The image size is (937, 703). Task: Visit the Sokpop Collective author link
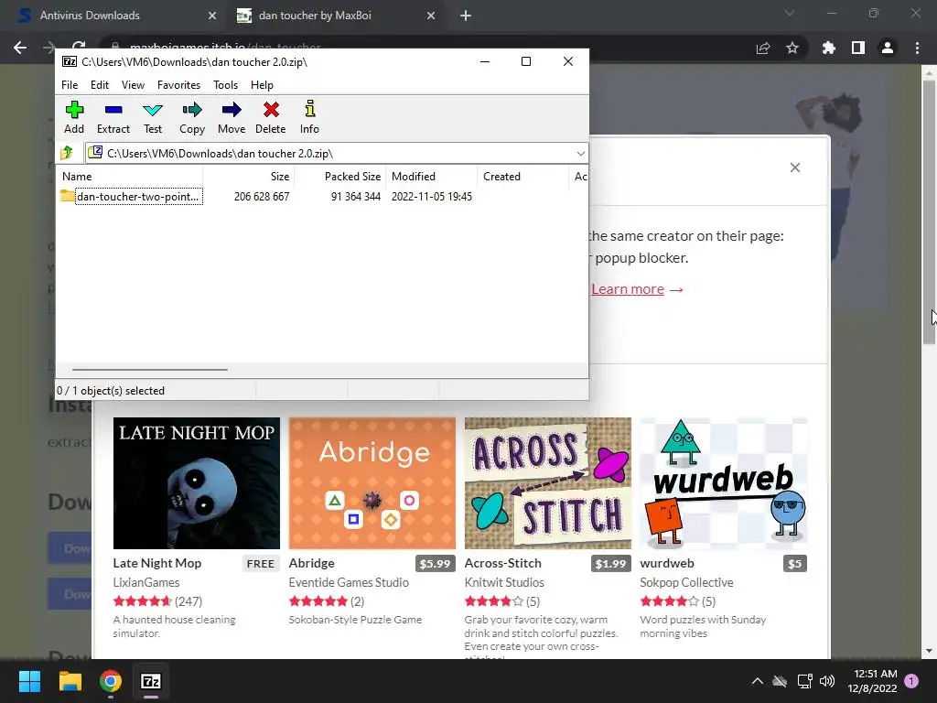(x=686, y=582)
